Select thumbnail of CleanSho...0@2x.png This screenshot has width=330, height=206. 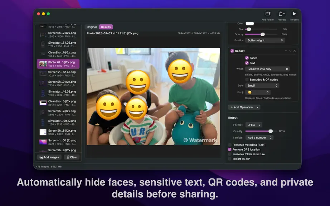point(43,103)
